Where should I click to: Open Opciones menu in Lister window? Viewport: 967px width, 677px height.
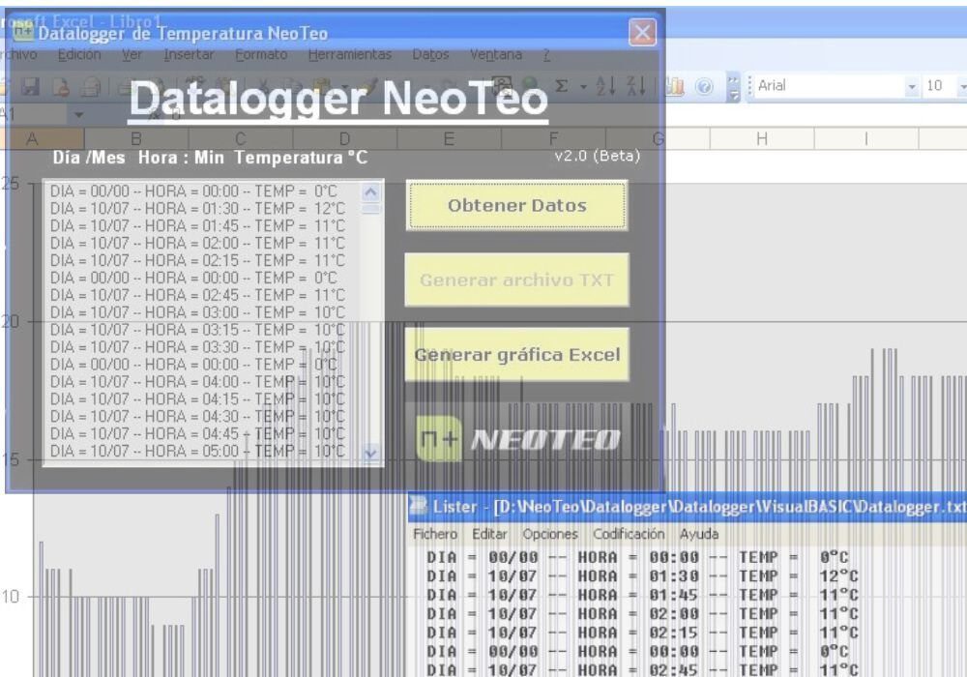pos(550,534)
